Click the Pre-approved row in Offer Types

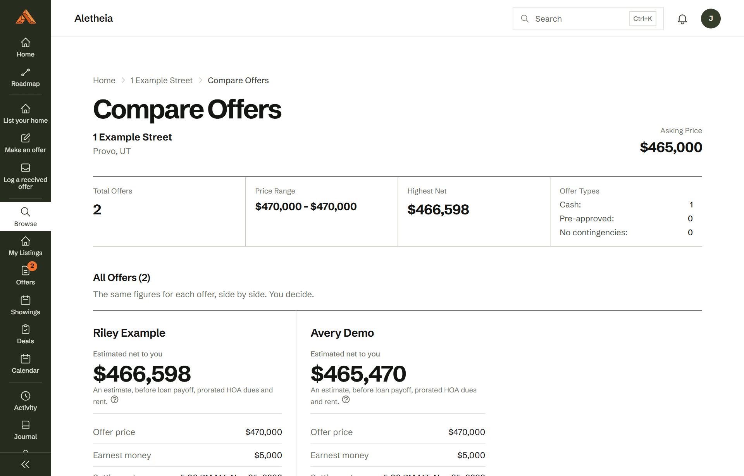(x=626, y=219)
